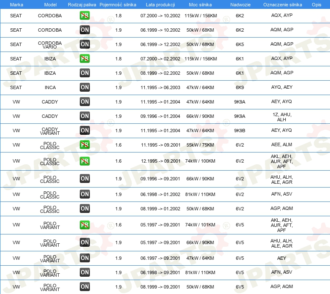
Task: Click ON icon in POLO VARIANT 50kW row
Action: point(84,287)
